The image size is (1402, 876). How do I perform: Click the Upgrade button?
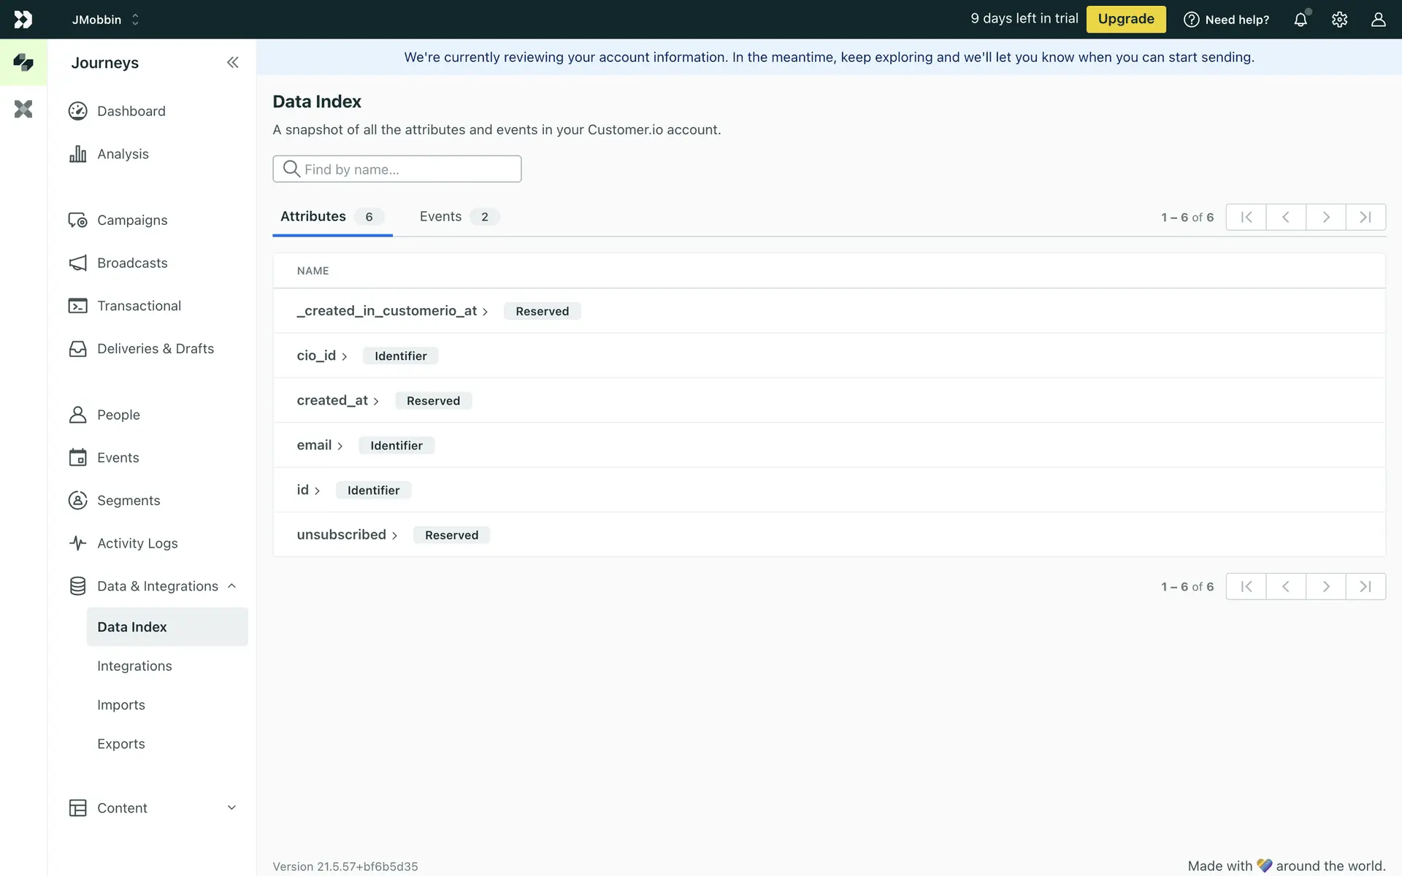[x=1125, y=19]
